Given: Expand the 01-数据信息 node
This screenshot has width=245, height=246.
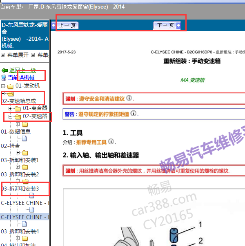Looking at the screenshot, I should pyautogui.click(x=18, y=124).
